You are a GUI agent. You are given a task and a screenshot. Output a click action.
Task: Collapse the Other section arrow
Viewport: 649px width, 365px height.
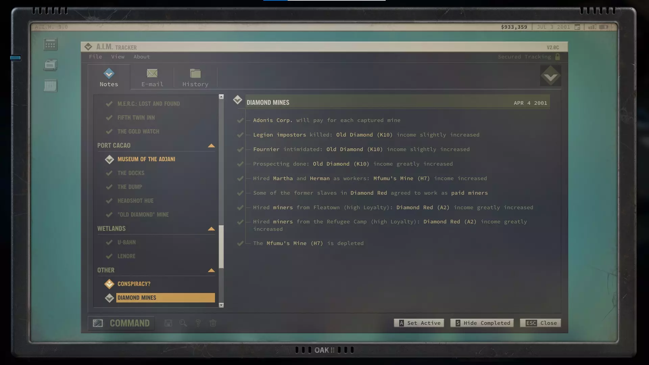pos(211,270)
